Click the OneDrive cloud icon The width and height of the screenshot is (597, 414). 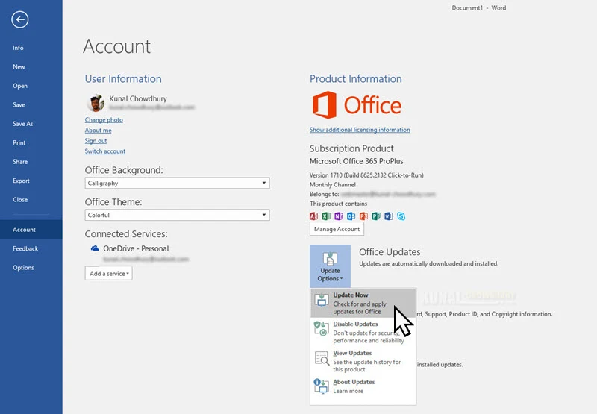point(95,248)
